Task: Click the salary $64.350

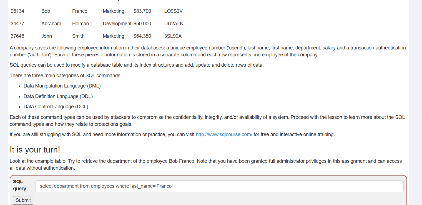Action: [142, 36]
